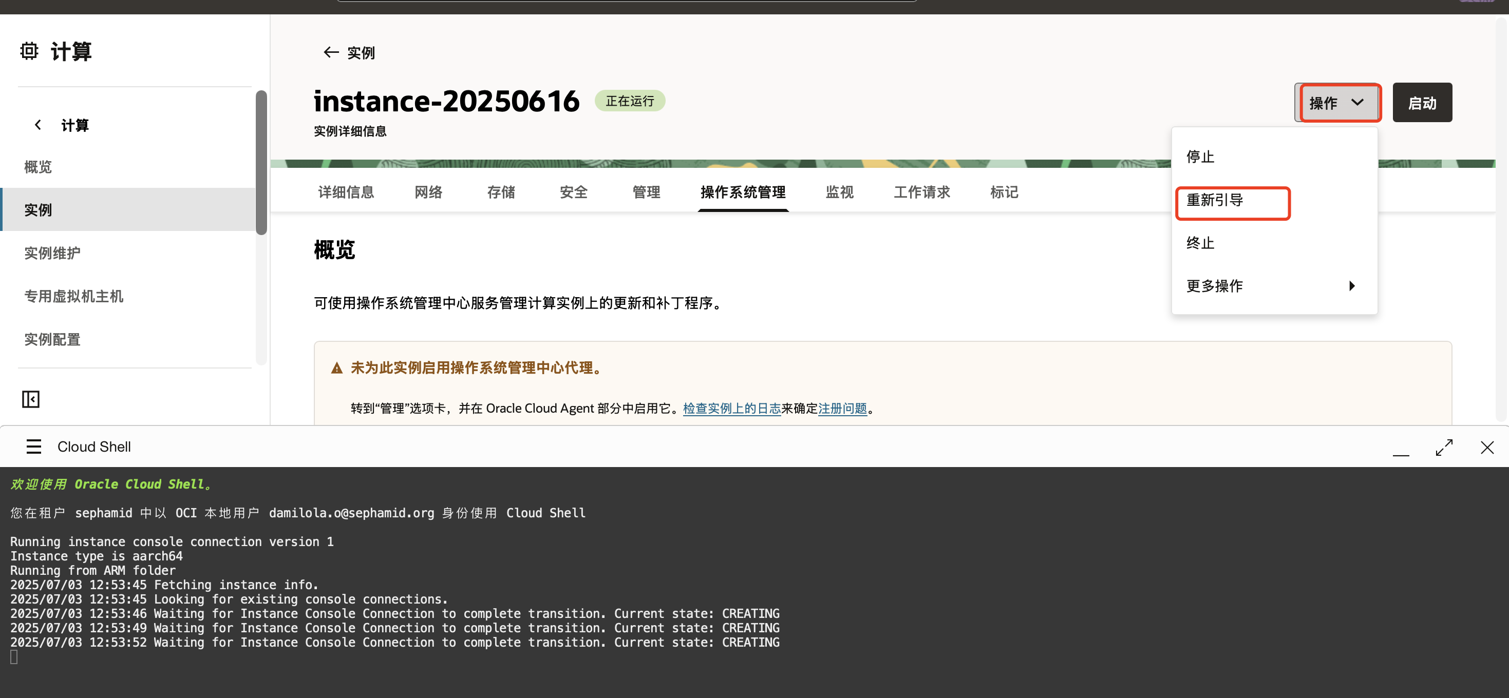This screenshot has height=698, width=1509.
Task: Expand the 更多操作 submenu arrow
Action: click(x=1351, y=286)
